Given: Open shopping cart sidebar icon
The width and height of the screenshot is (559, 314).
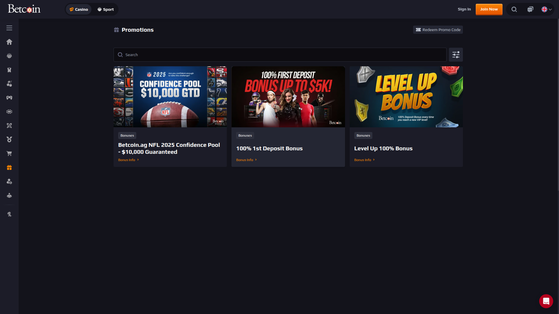Looking at the screenshot, I should [9, 154].
